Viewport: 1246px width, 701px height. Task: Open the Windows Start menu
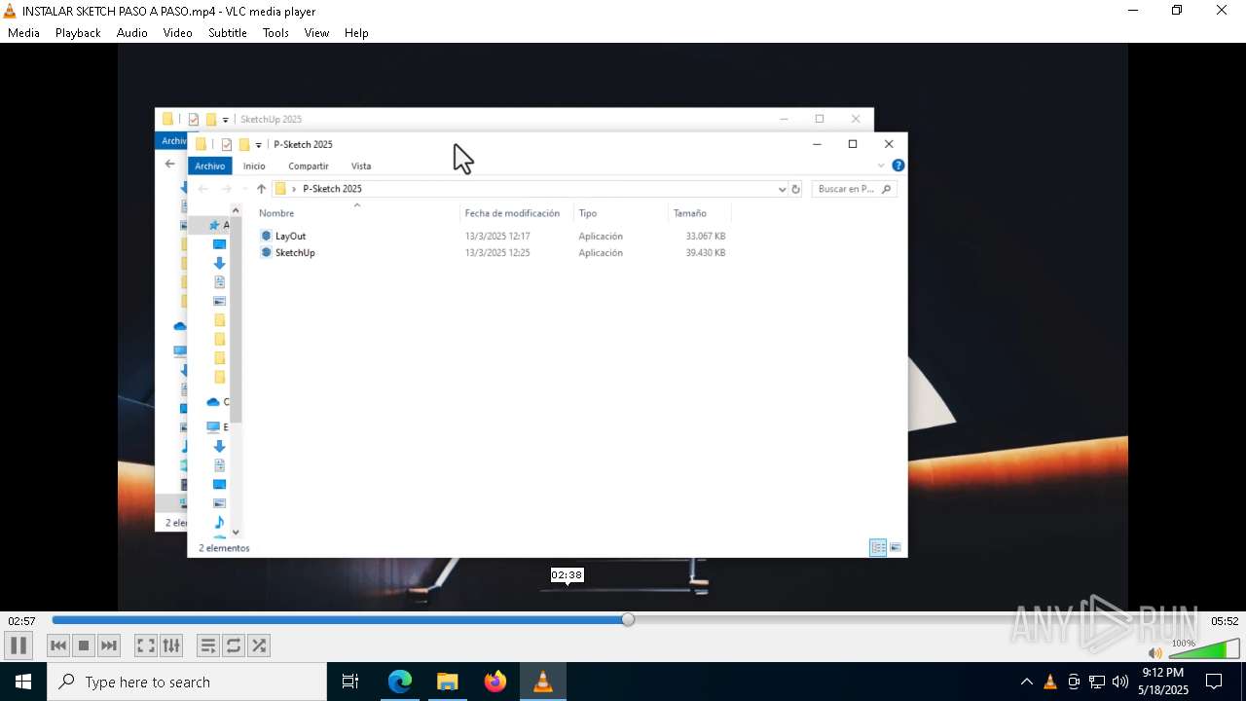tap(23, 682)
